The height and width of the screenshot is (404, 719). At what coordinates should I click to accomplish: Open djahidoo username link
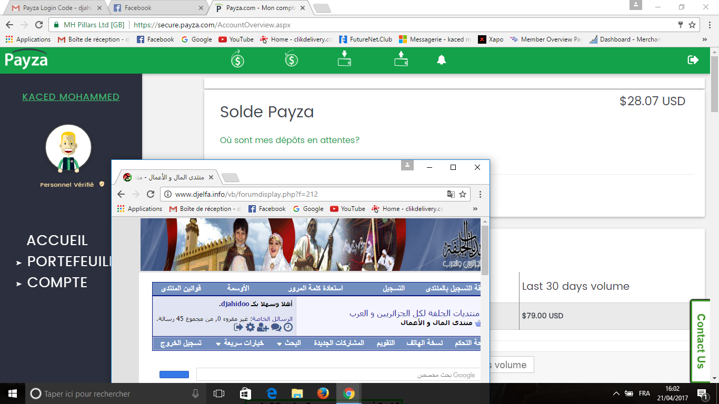click(234, 304)
